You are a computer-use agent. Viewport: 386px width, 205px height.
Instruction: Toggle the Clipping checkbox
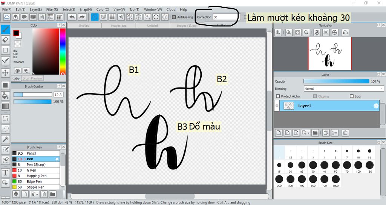pos(315,96)
